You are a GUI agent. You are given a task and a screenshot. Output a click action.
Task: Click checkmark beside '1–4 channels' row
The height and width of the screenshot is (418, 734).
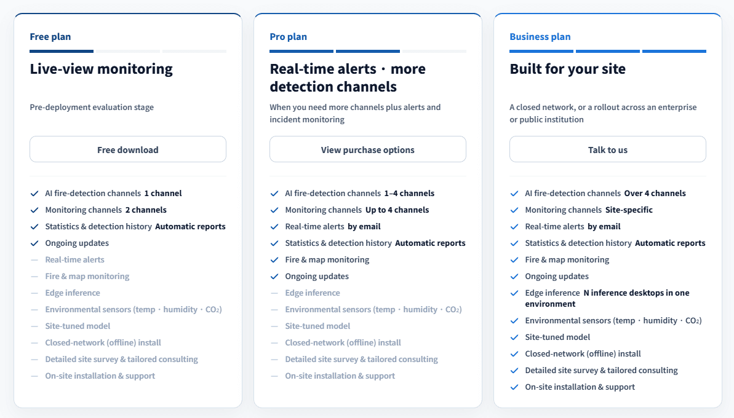point(274,194)
